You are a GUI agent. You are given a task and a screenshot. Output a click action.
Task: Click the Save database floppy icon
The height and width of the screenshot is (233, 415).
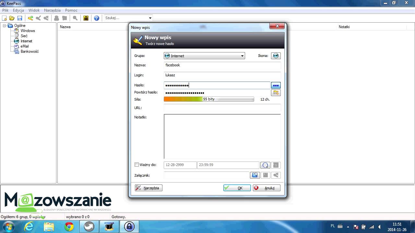[20, 18]
